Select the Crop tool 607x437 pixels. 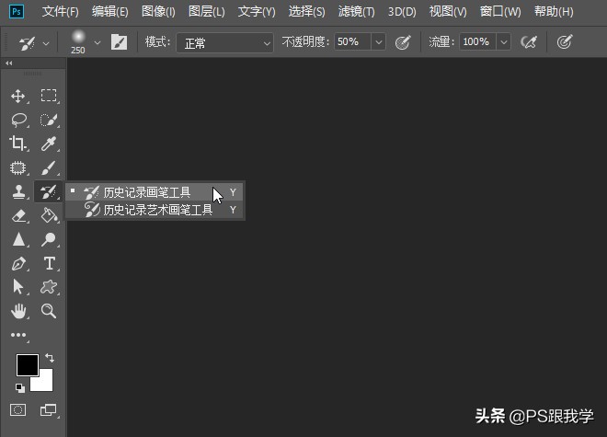pos(17,143)
